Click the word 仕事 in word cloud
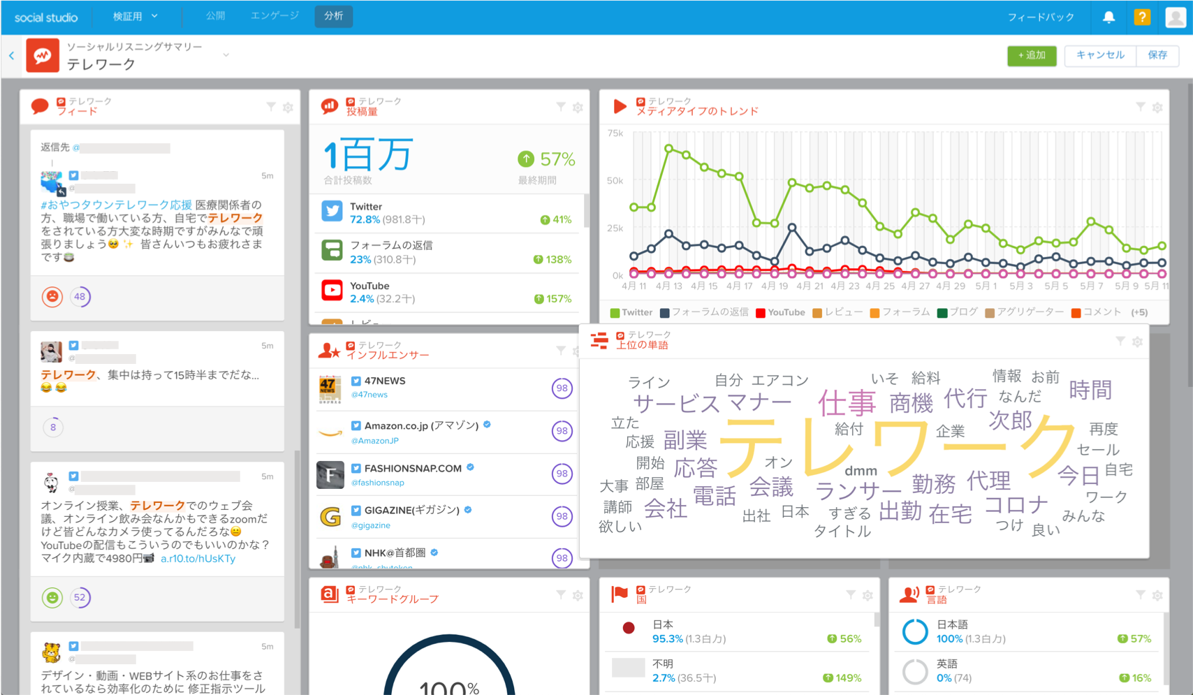1193x695 pixels. click(x=847, y=404)
